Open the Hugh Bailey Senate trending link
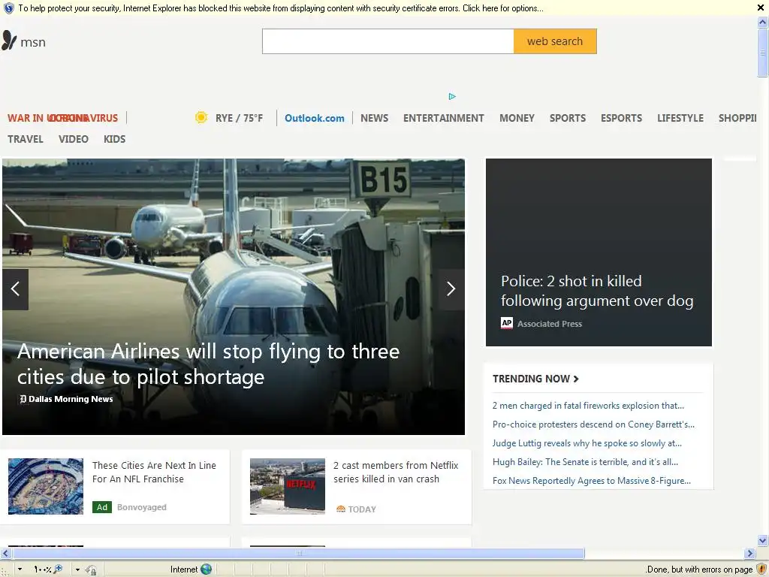The height and width of the screenshot is (577, 769). tap(585, 462)
